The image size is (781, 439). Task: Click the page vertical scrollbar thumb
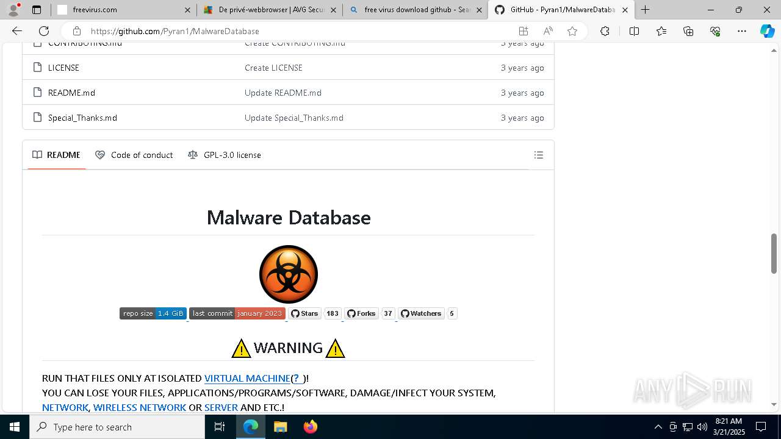[x=774, y=254]
